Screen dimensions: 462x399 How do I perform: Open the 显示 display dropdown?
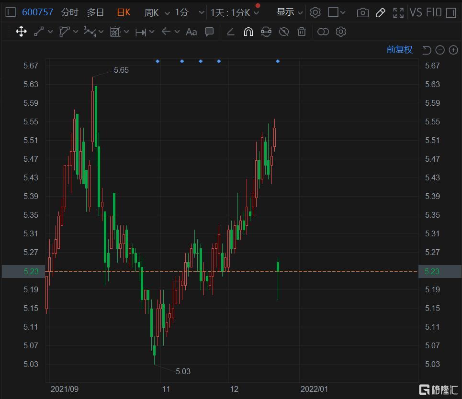289,12
